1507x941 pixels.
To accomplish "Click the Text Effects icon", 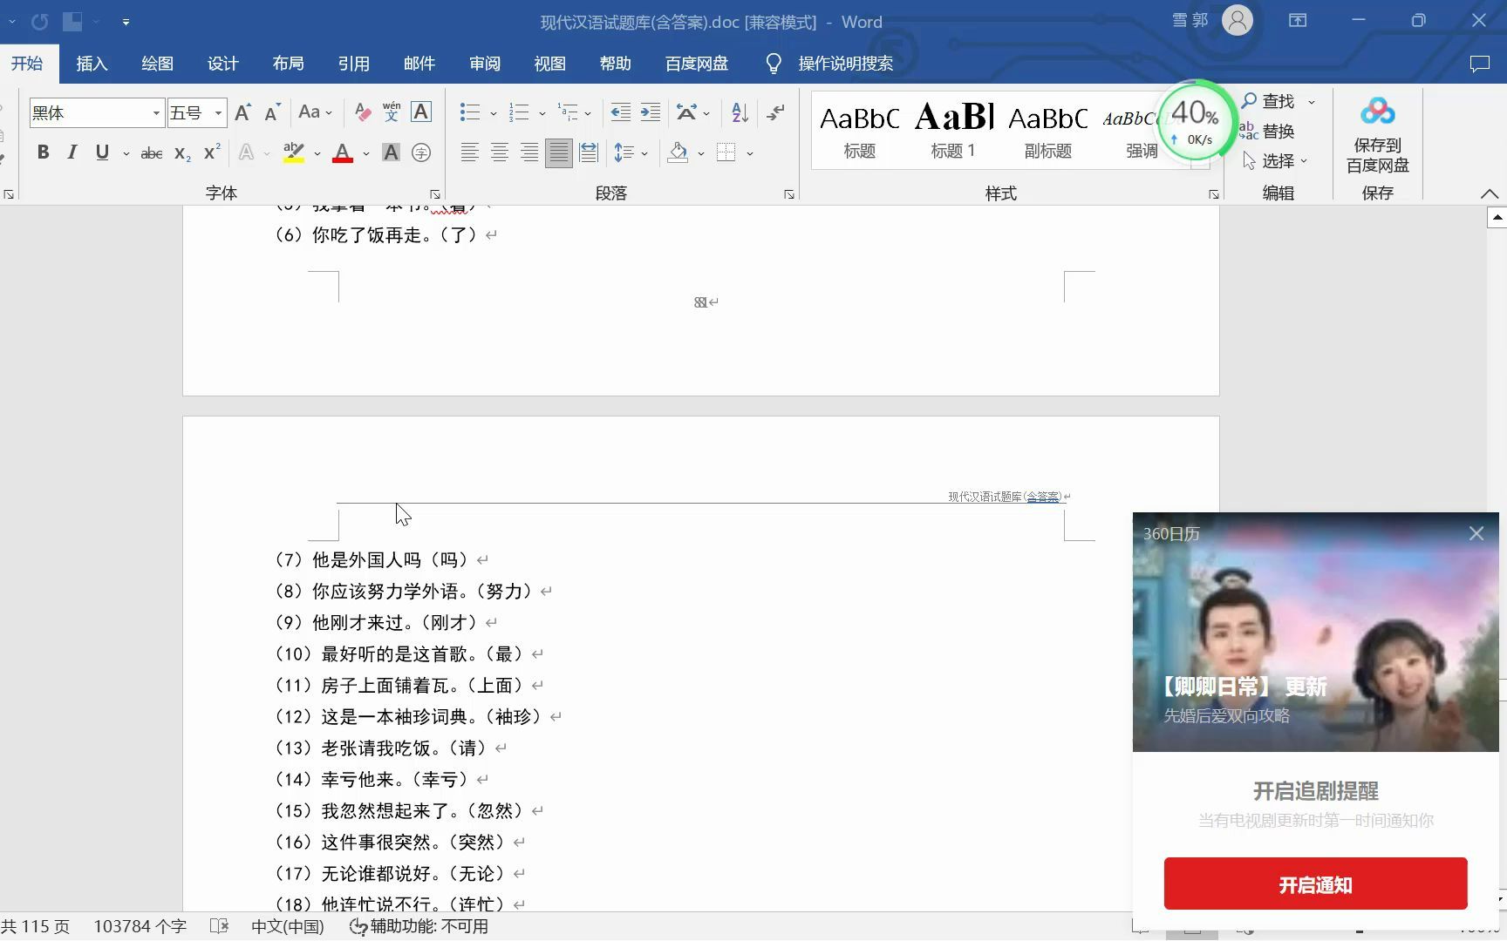I will point(247,152).
